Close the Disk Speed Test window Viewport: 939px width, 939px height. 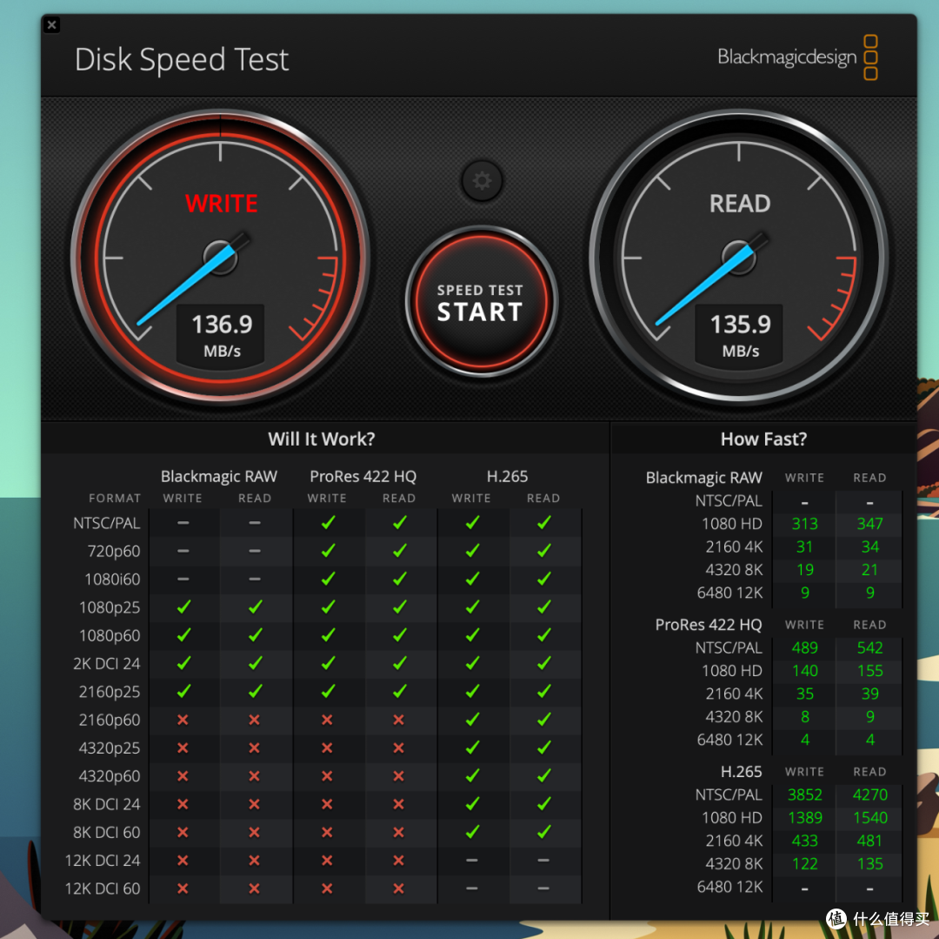(x=51, y=24)
